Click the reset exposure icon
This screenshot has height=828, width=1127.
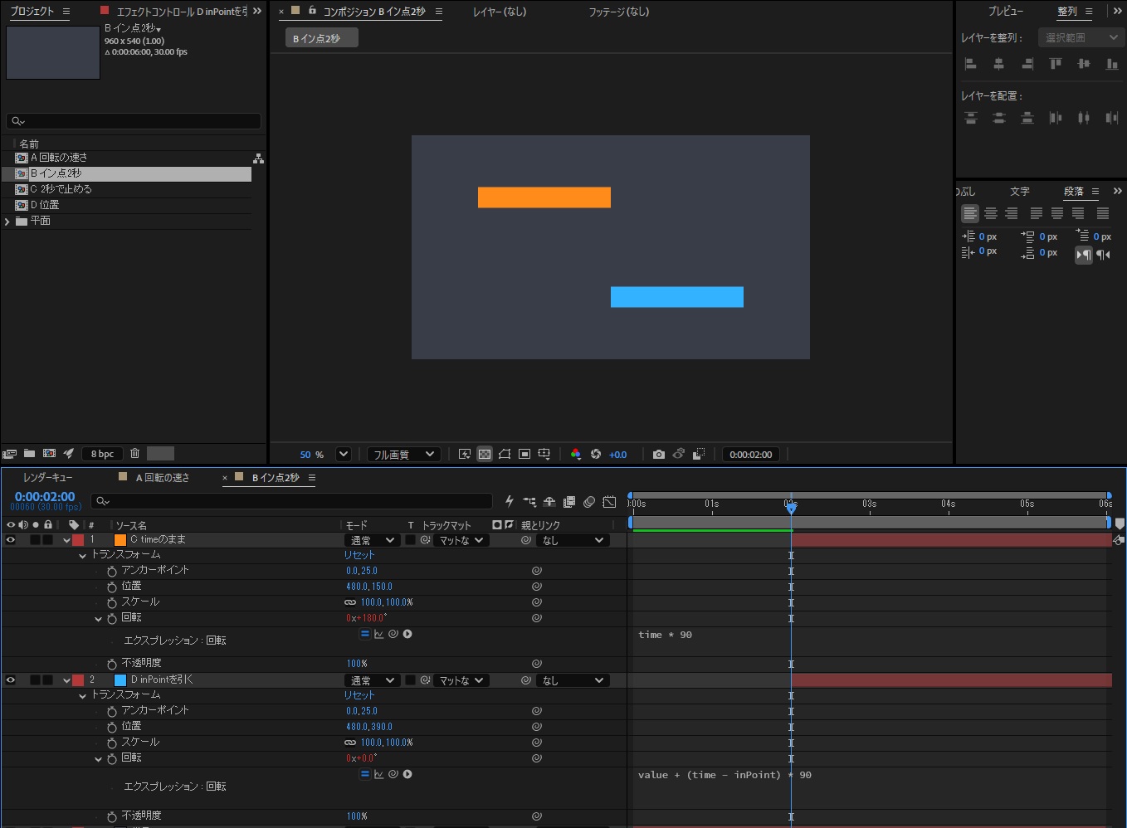click(596, 454)
